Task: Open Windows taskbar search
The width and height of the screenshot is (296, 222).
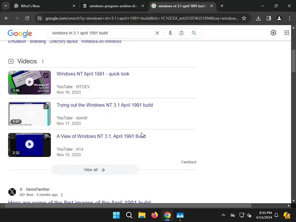Action: point(129,215)
